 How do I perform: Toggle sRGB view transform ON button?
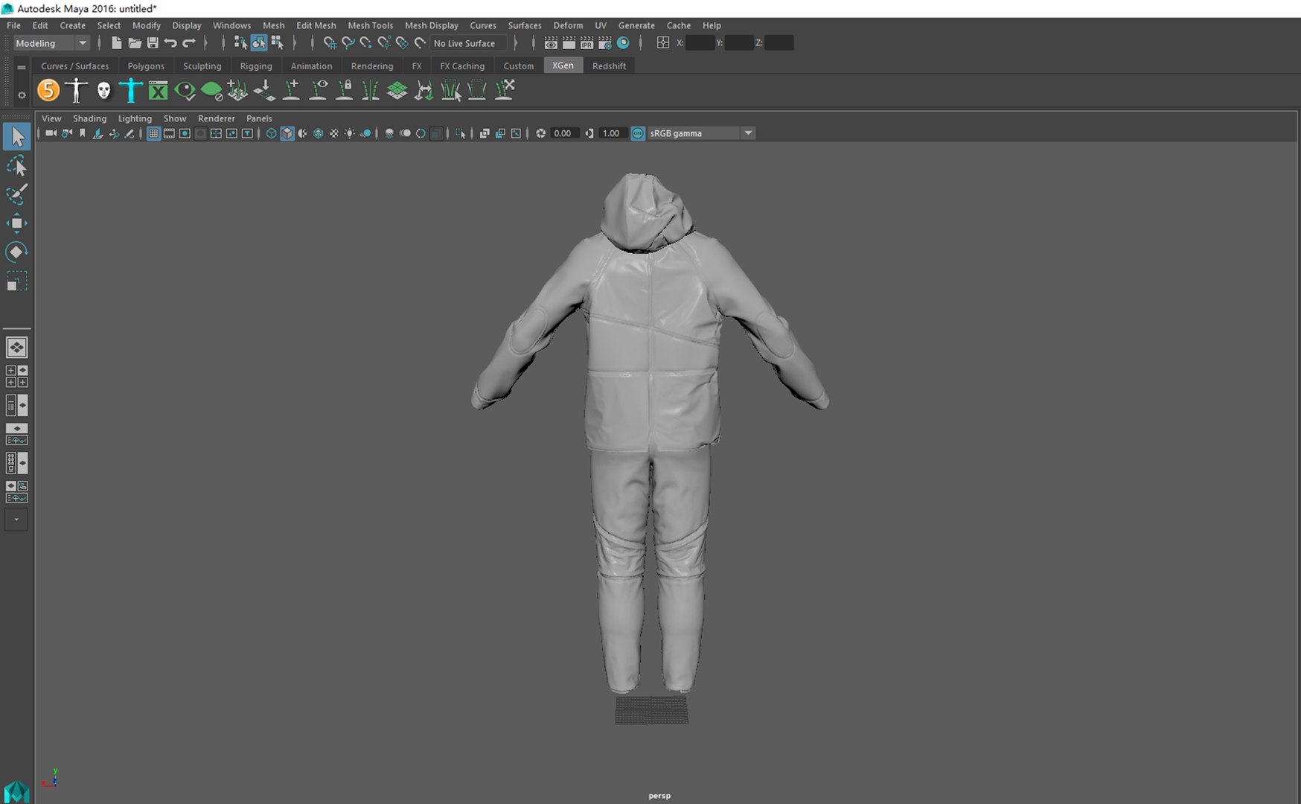(x=638, y=133)
